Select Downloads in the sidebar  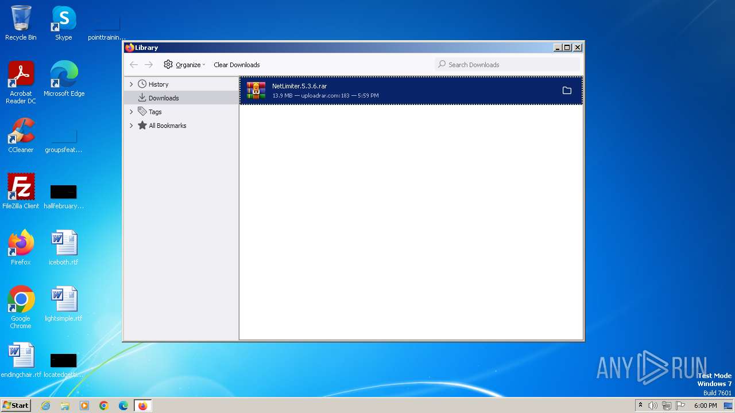click(163, 98)
